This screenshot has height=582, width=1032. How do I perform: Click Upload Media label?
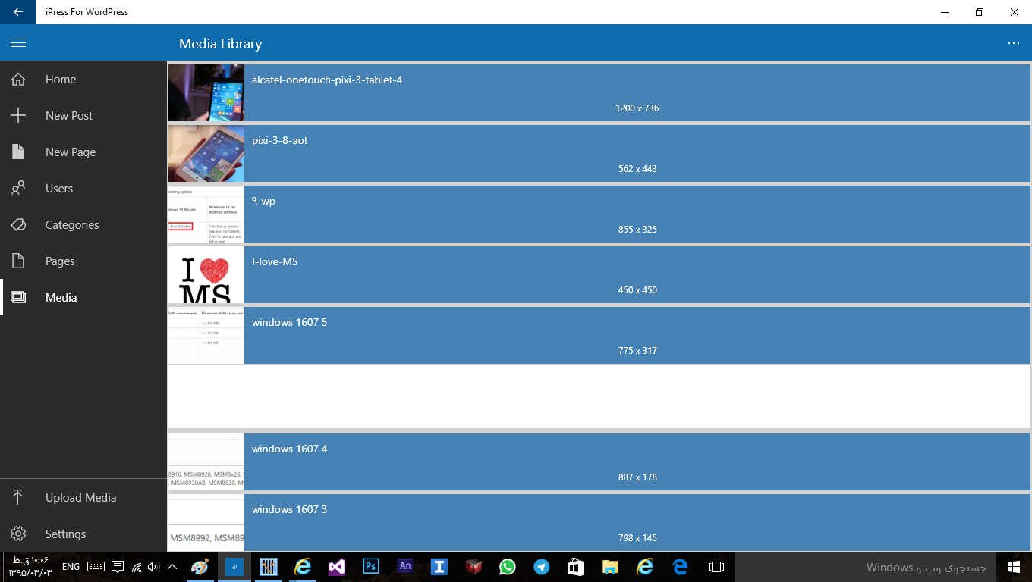(81, 498)
